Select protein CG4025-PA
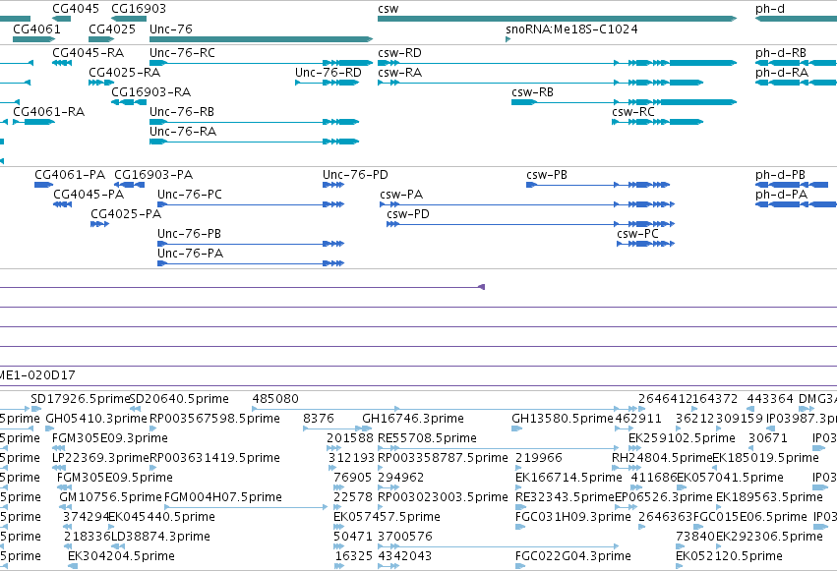The height and width of the screenshot is (571, 837). (x=99, y=224)
